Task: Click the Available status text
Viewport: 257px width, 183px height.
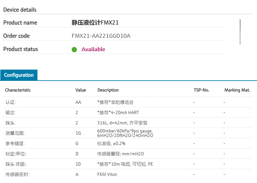Action: (x=93, y=49)
